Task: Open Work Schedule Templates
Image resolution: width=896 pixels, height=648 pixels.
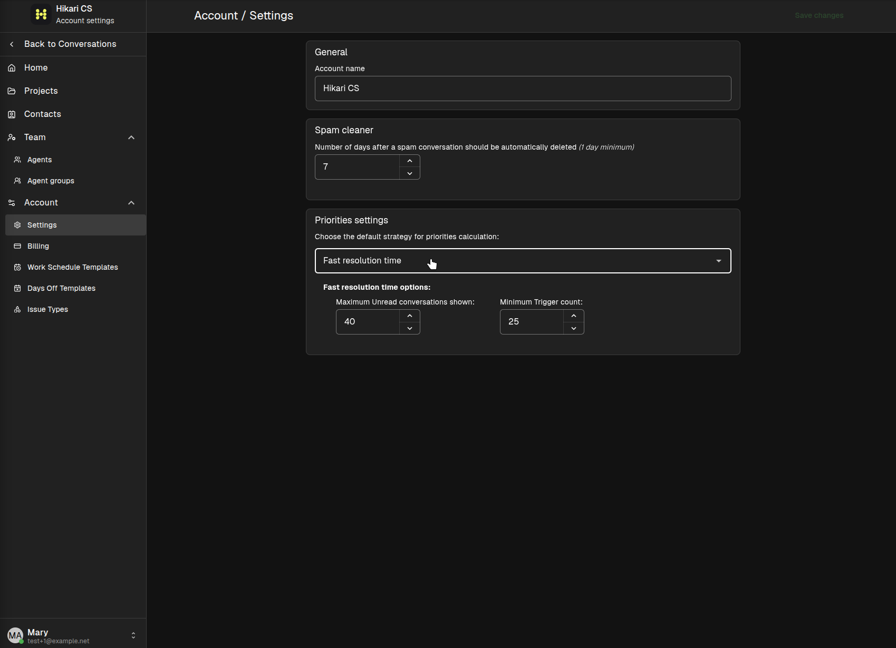Action: (75, 267)
